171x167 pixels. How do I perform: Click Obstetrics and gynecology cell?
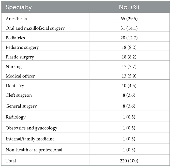coord(31,128)
